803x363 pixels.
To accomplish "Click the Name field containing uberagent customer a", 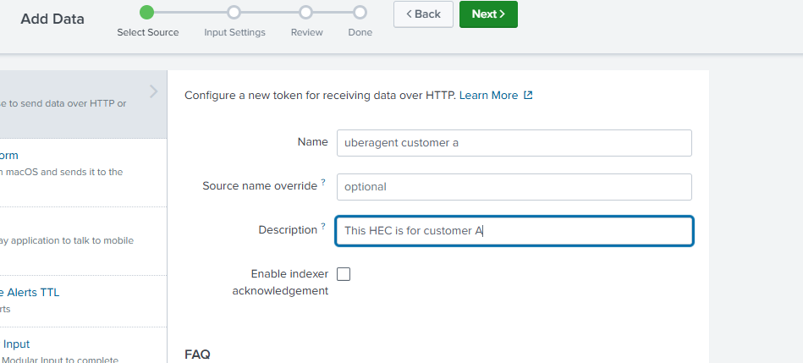I will 514,143.
